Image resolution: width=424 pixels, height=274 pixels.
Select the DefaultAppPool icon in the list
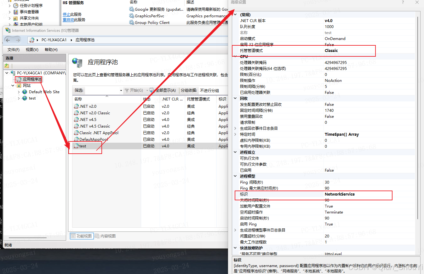point(77,139)
